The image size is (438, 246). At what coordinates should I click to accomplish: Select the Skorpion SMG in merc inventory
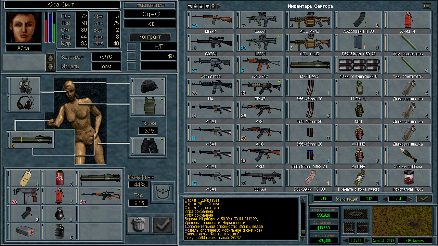click(x=25, y=196)
